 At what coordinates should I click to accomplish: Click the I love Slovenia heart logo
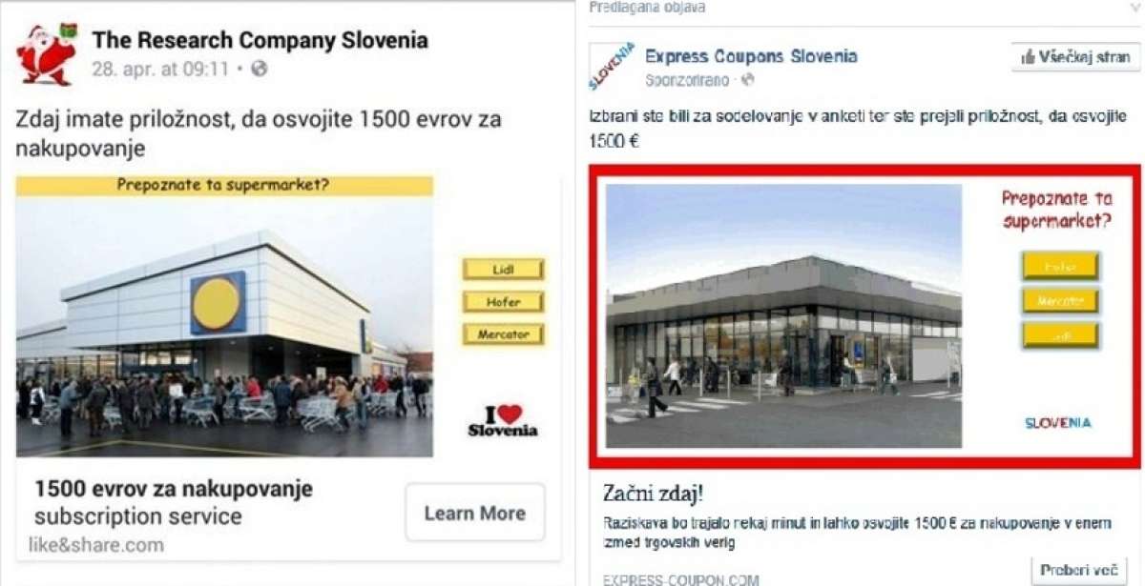(502, 419)
